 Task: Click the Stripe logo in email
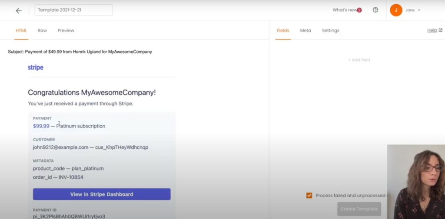(36, 67)
